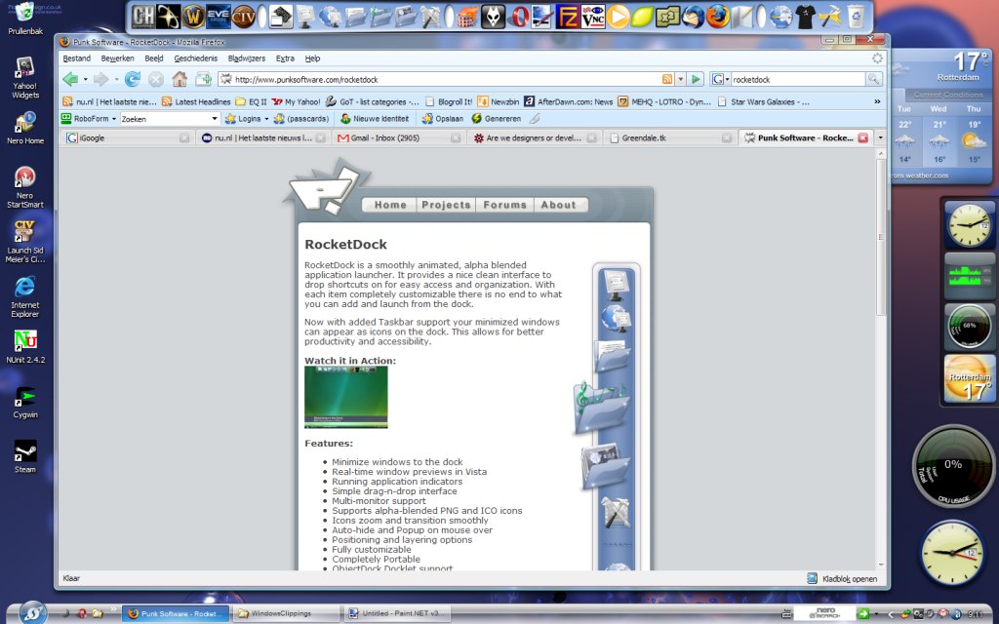Open Nero StartSmart desktop shortcut
The width and height of the screenshot is (999, 624).
pos(25,187)
